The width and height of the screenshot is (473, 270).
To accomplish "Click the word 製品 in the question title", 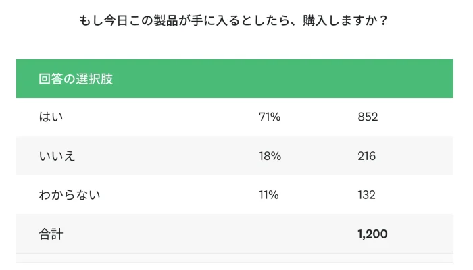I will click(x=166, y=20).
